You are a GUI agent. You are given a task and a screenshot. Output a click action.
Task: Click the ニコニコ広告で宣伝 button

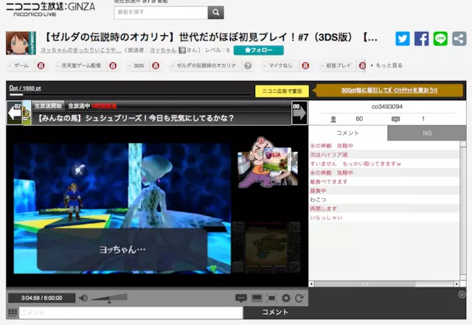tap(282, 91)
